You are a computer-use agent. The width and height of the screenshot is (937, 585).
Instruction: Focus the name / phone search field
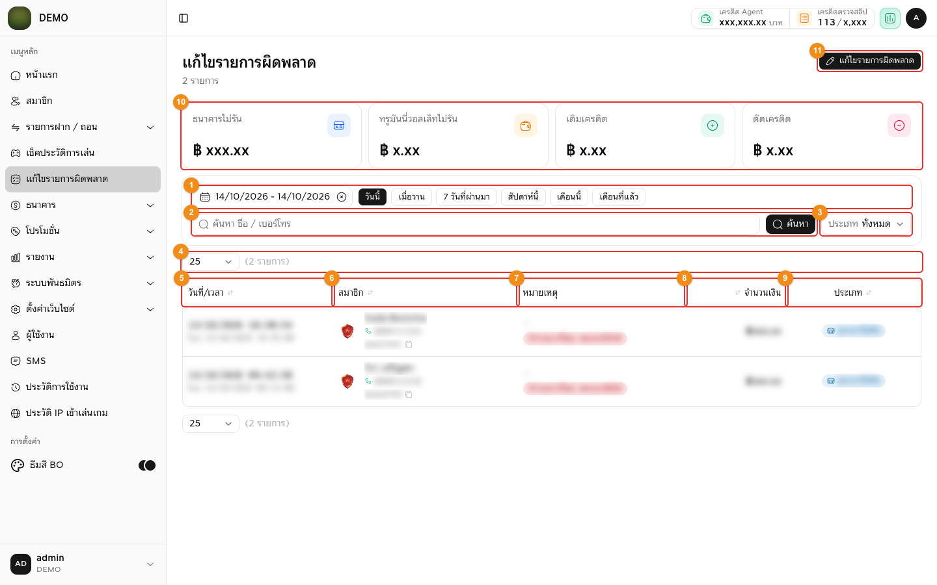click(x=476, y=224)
